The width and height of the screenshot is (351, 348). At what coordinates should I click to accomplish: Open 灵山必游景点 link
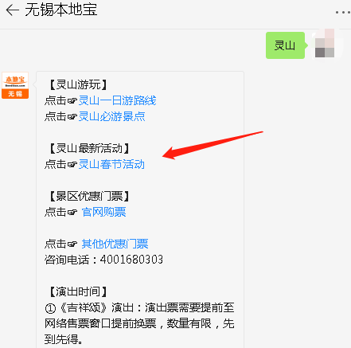111,116
